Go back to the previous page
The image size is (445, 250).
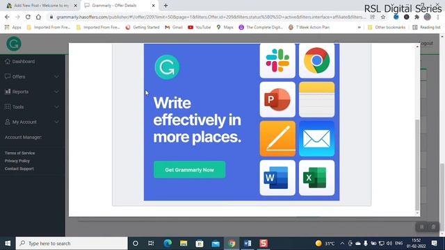click(x=7, y=17)
